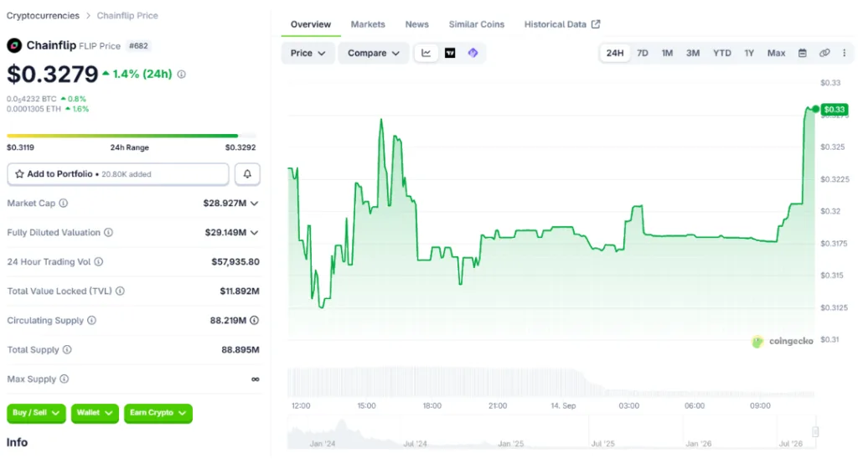Viewport: 858px width, 464px height.
Task: Switch to the Markets tab
Action: coord(368,24)
